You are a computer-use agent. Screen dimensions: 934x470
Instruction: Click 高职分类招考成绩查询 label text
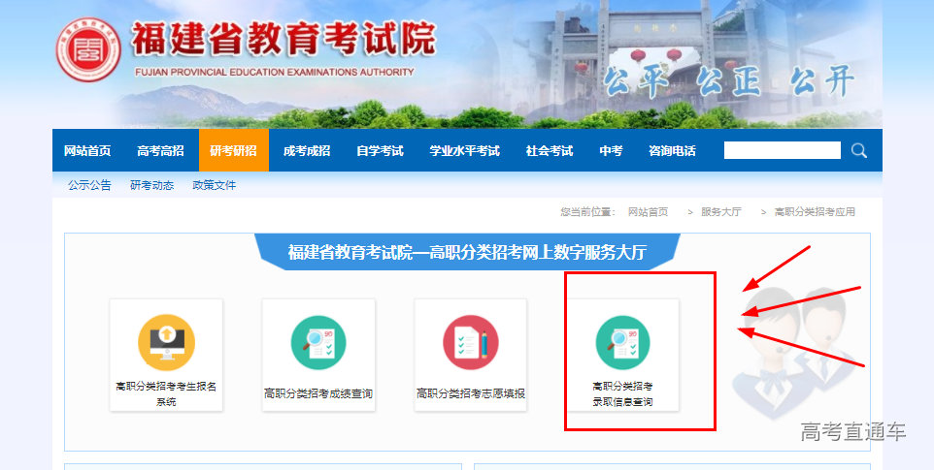click(x=318, y=393)
